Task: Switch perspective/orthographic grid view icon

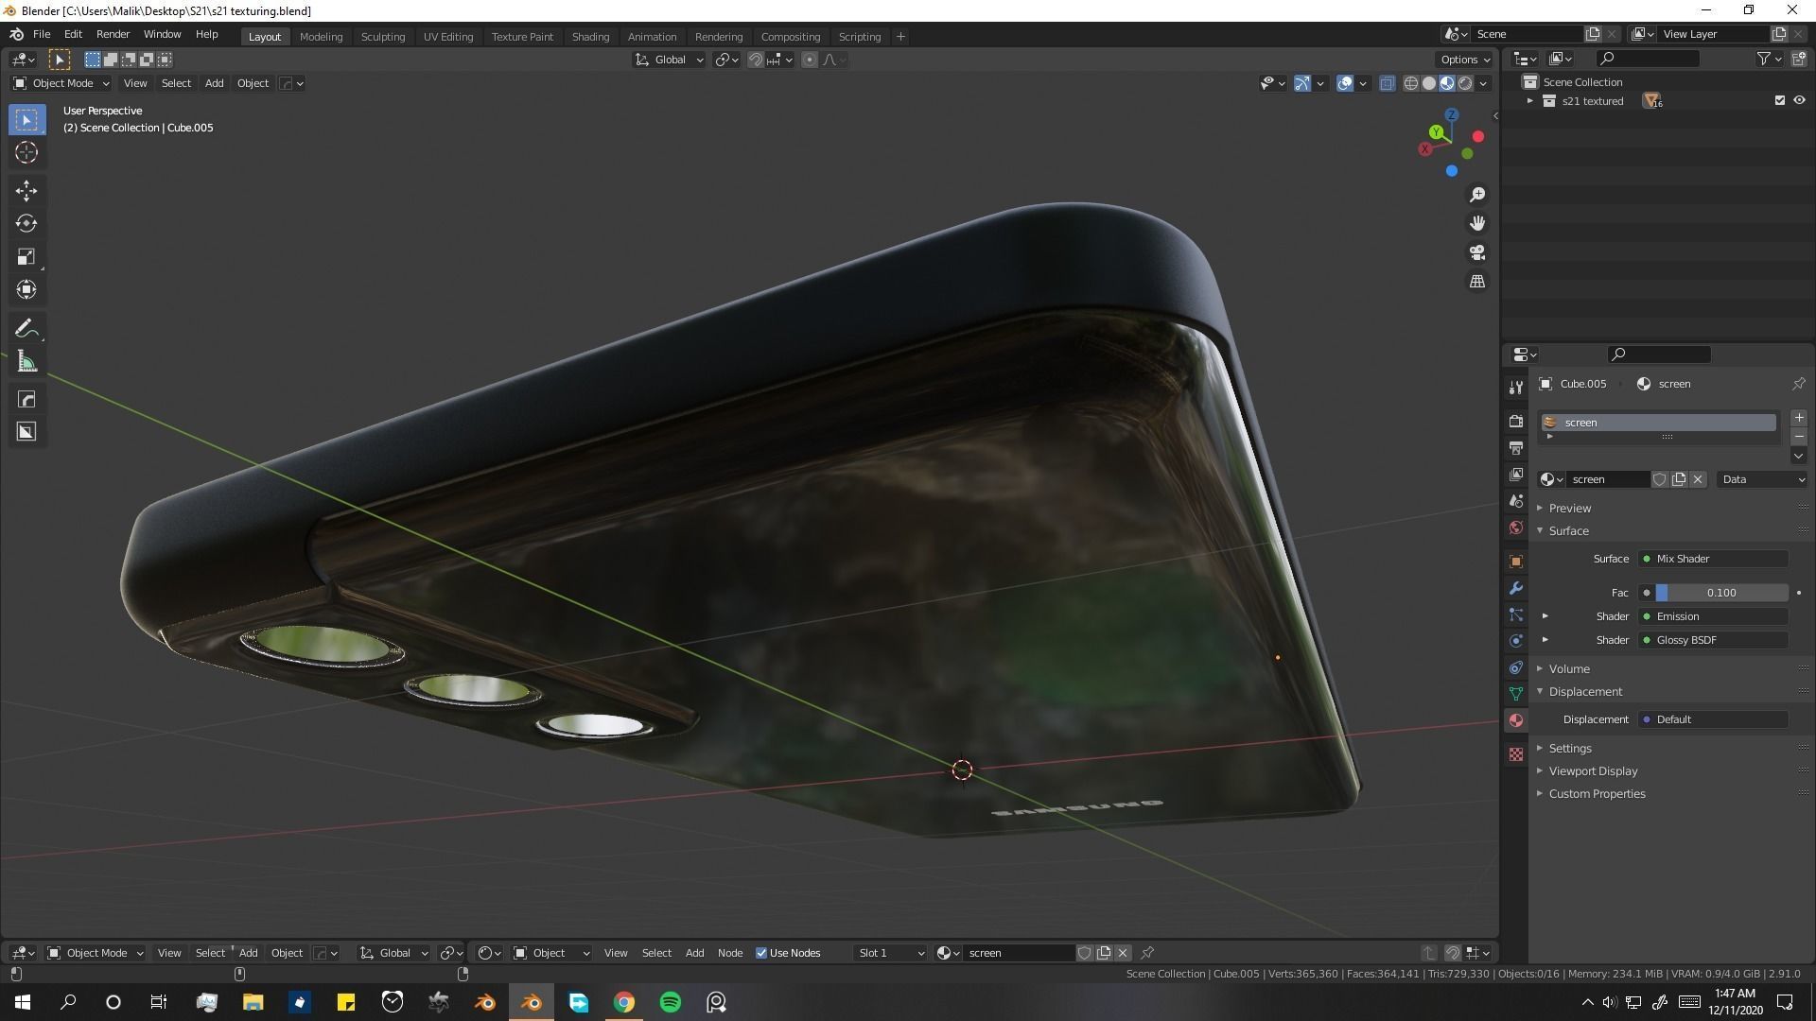Action: tap(1476, 282)
